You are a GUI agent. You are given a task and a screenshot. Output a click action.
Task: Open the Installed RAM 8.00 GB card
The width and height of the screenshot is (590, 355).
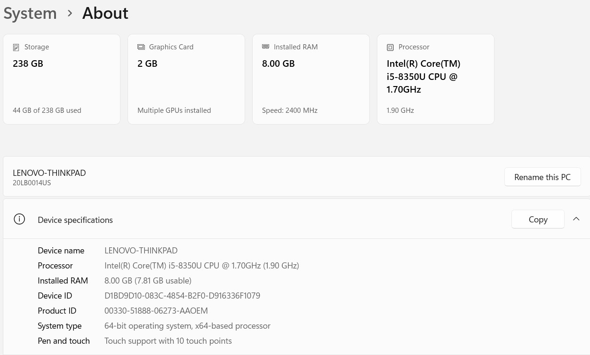(311, 79)
